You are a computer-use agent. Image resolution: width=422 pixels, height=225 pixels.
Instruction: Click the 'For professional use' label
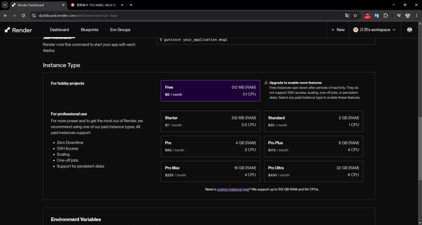69,114
